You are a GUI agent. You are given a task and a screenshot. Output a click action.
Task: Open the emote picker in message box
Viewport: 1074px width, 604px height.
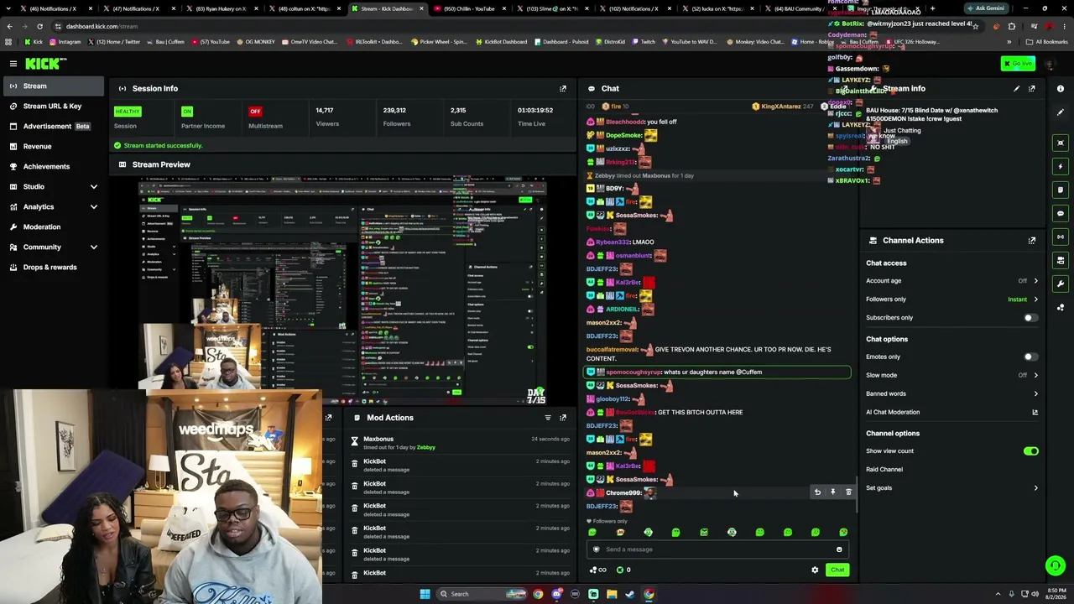tap(839, 549)
